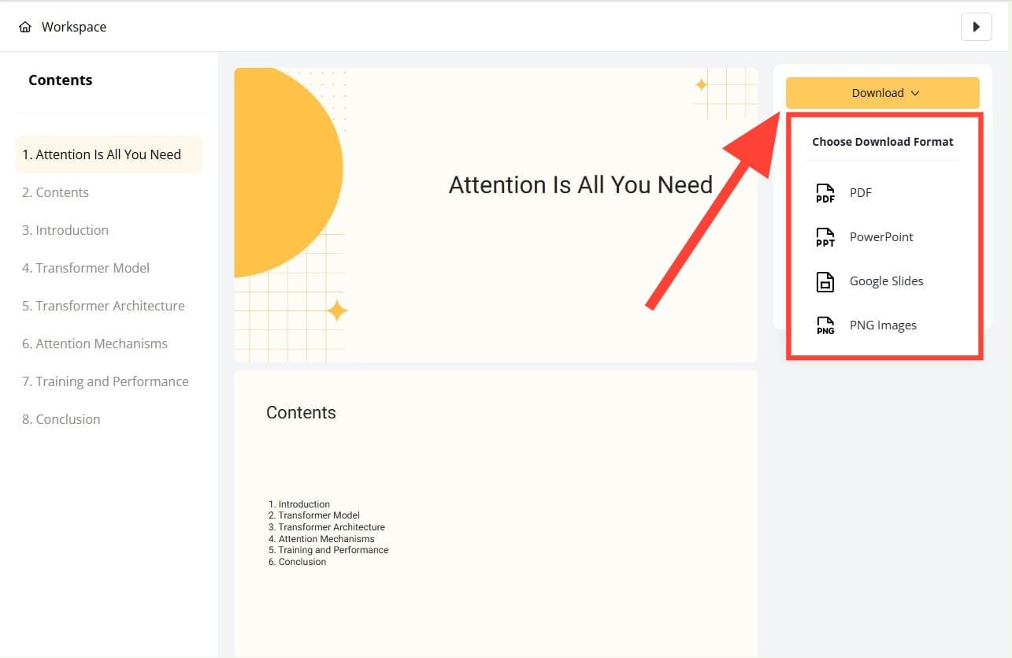Viewport: 1012px width, 658px height.
Task: Go to 8. Conclusion in sidebar
Action: tap(61, 419)
